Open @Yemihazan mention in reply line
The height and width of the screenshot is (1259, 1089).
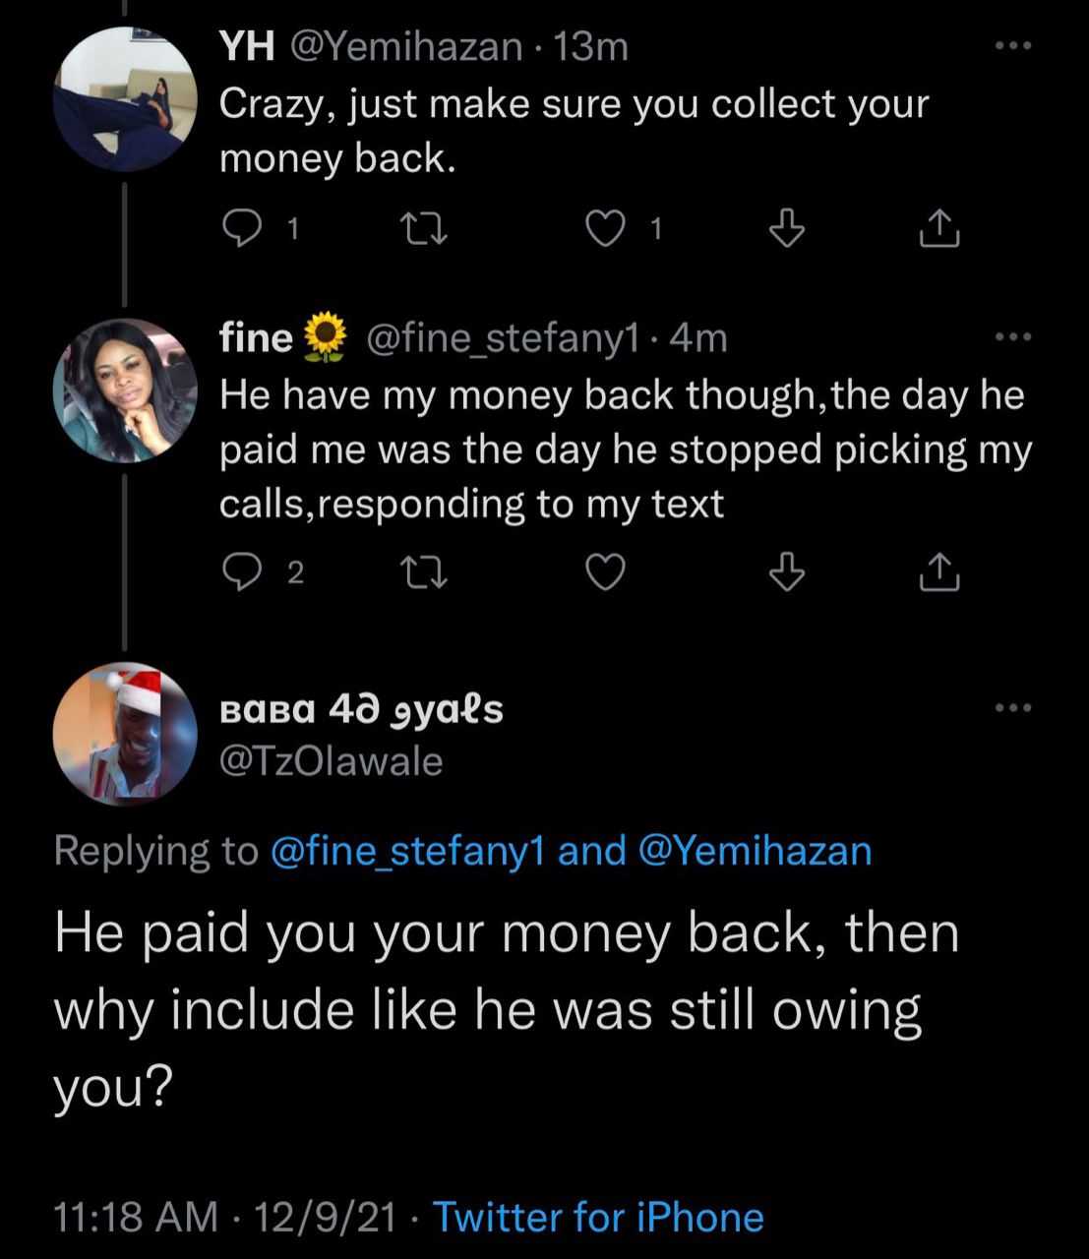click(755, 851)
